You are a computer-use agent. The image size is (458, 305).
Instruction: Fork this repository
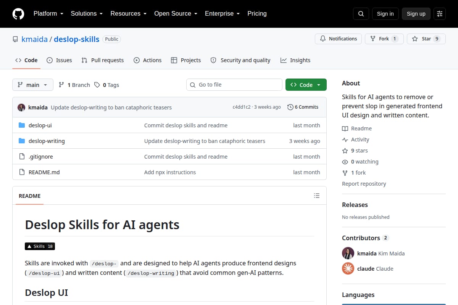point(384,39)
